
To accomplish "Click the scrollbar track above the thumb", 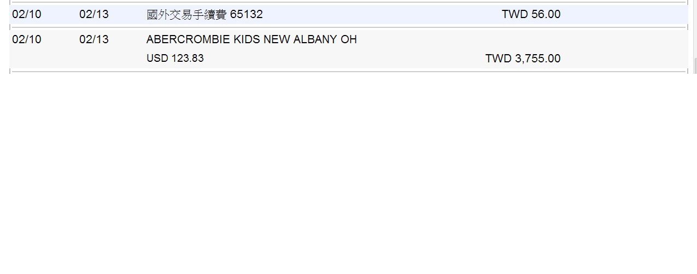I will pos(695,27).
